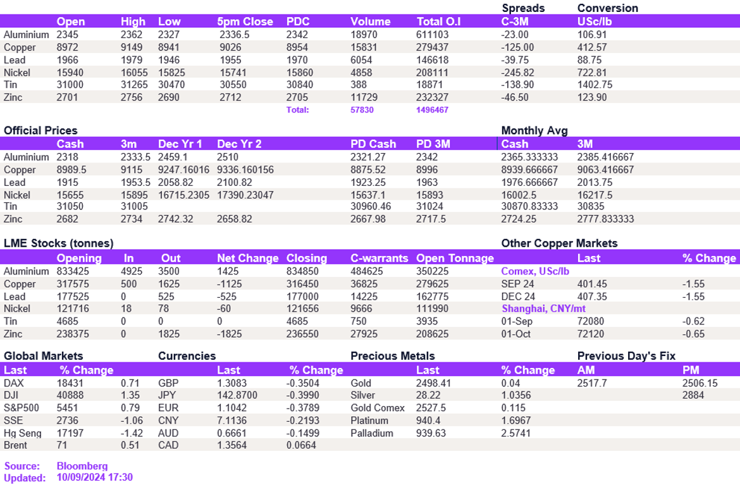Screen dimensions: 740x492
Task: Select Nickel spread -245.82
Action: point(517,73)
